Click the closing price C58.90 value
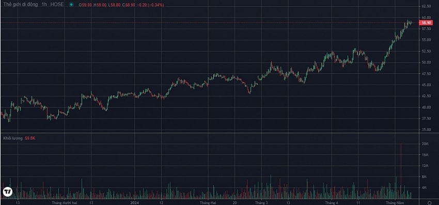Viewport: 439px width, 205px height. (x=130, y=5)
